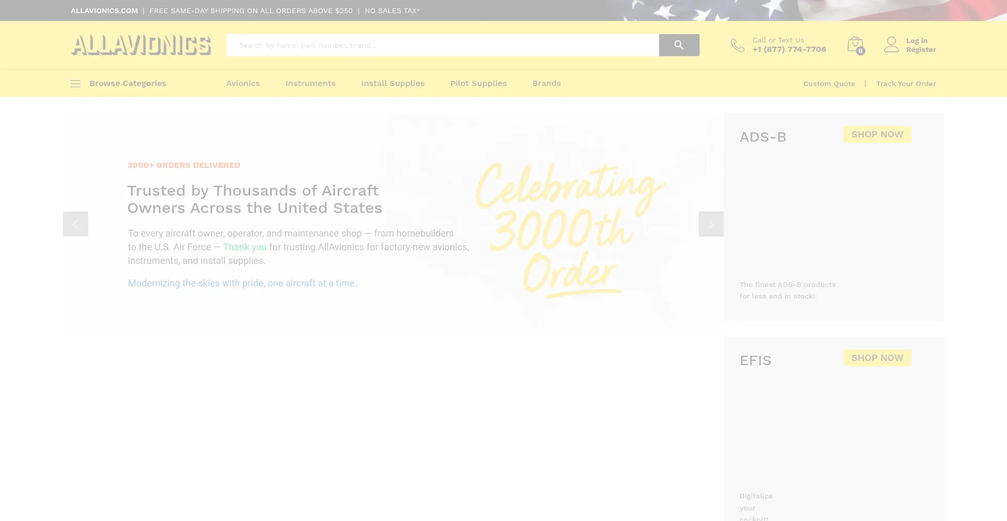The image size is (1007, 521).
Task: Click the AllAvionics logo
Action: click(x=141, y=45)
